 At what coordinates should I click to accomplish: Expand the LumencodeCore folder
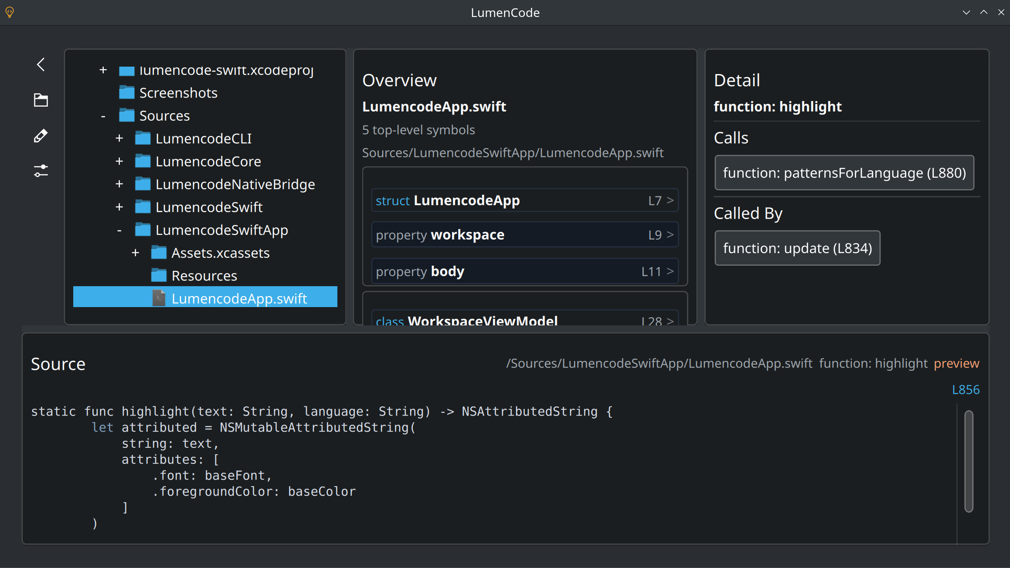coord(119,161)
